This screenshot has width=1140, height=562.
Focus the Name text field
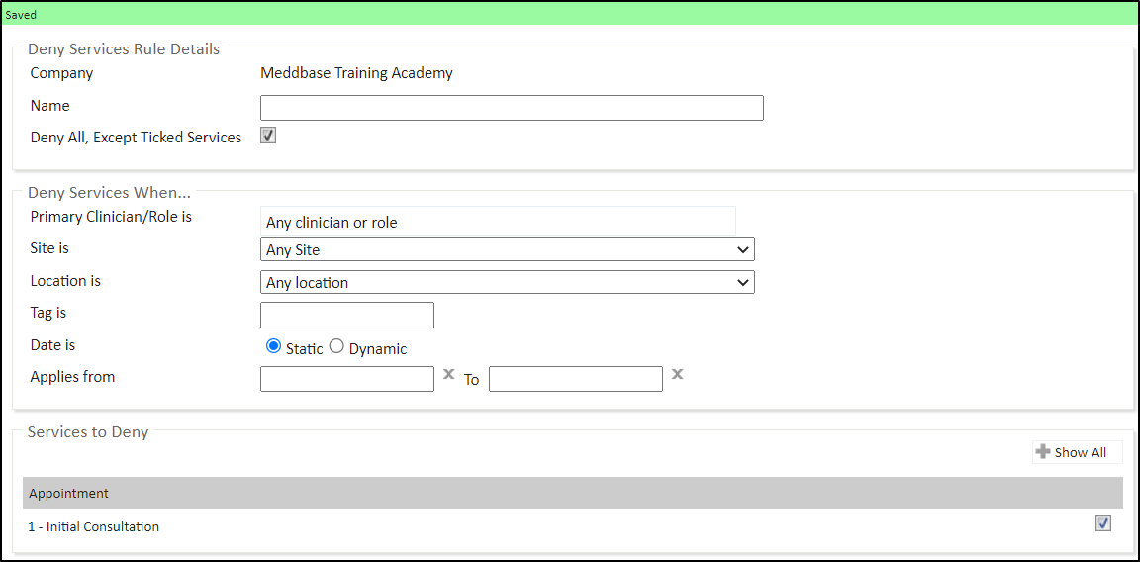(512, 108)
